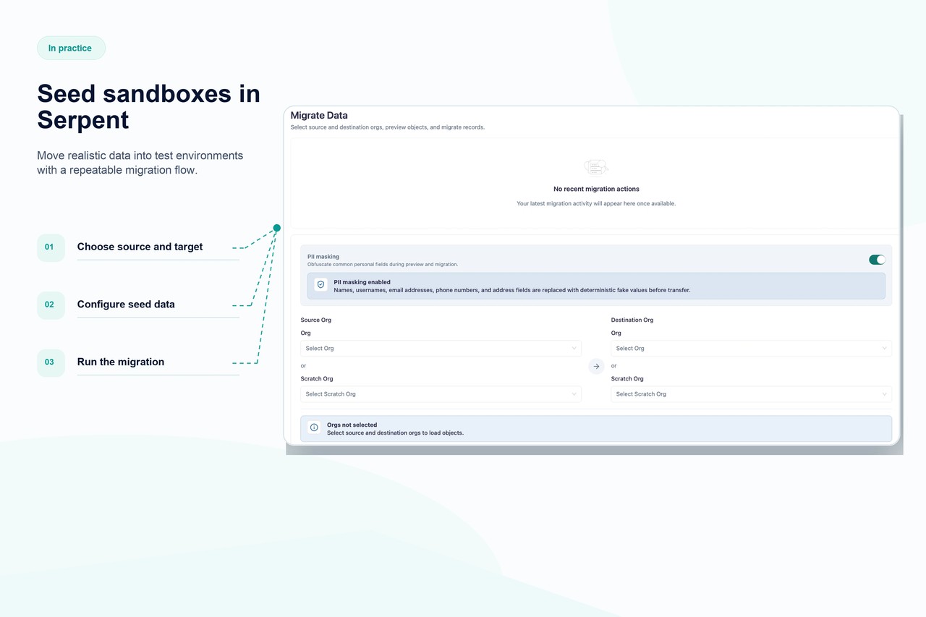
Task: Click the In practice badge
Action: tap(71, 48)
